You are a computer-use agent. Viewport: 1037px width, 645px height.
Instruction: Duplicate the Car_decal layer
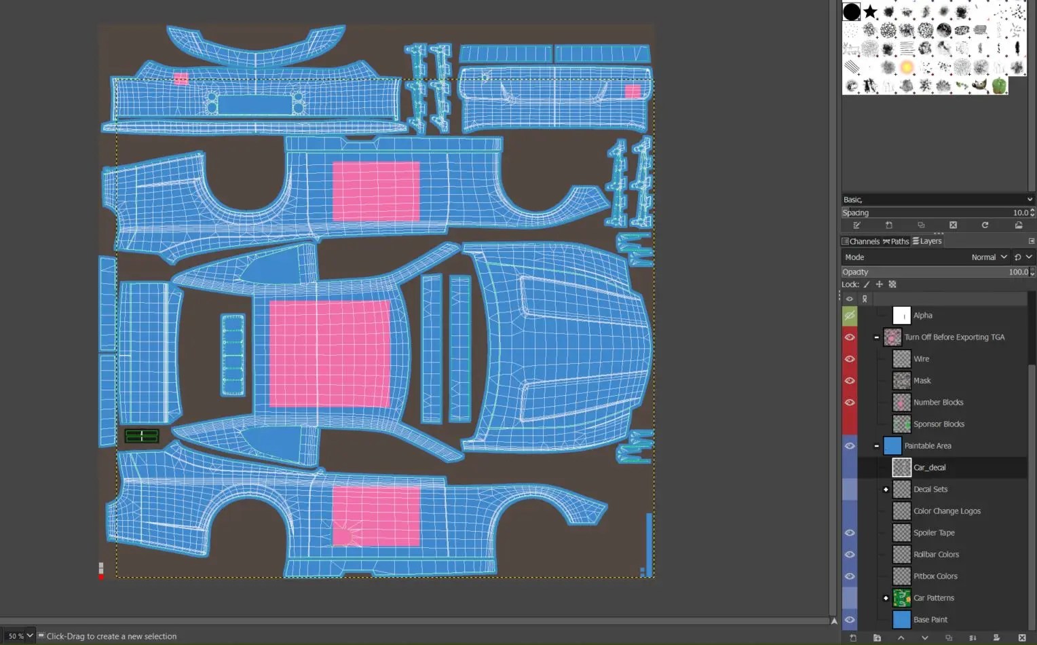949,638
